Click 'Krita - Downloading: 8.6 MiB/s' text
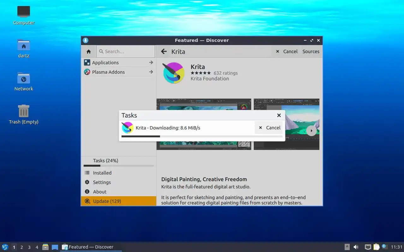This screenshot has height=252, width=404. click(168, 128)
